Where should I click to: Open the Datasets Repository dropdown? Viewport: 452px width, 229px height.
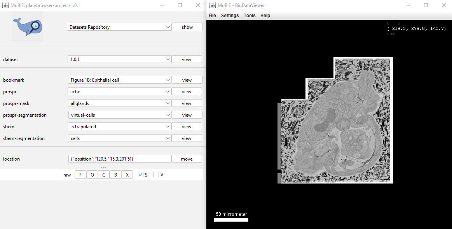pos(119,27)
